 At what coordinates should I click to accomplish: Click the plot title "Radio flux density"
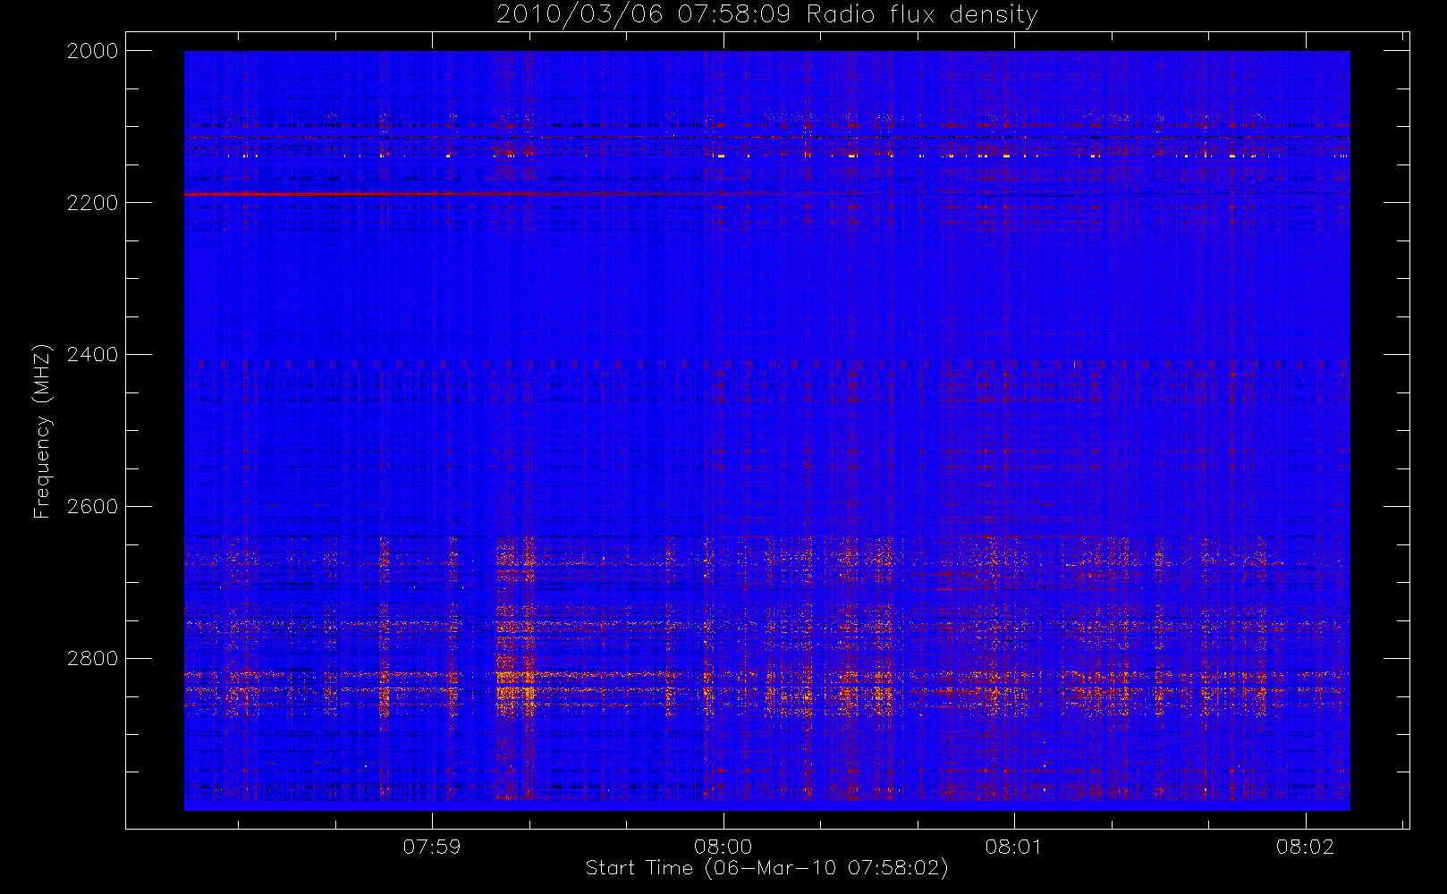pos(922,15)
